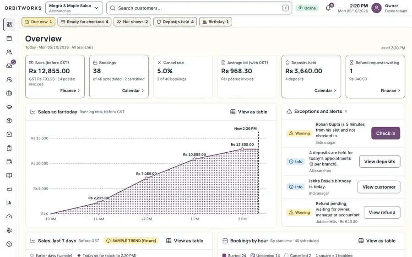The image size is (412, 257).
Task: Open the open-book icon in sidebar
Action: click(9, 175)
